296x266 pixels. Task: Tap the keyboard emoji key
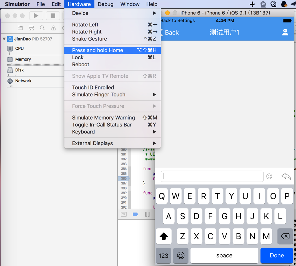[x=181, y=256]
